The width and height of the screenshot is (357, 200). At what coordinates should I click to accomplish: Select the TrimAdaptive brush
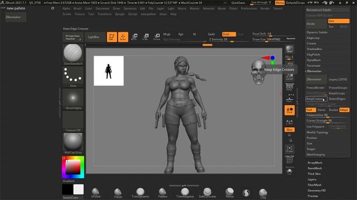185,193
